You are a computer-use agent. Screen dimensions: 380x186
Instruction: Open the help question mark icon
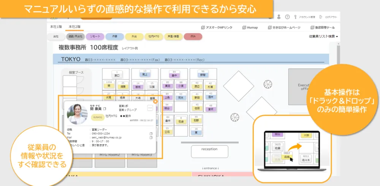coord(287,17)
